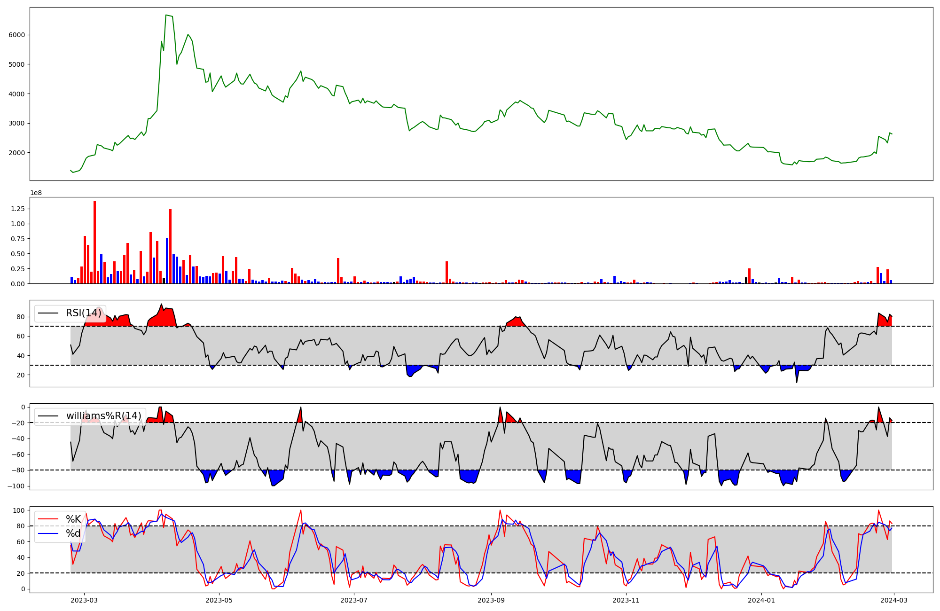The width and height of the screenshot is (940, 611).
Task: Click the 2023-05 x-axis date label
Action: click(x=219, y=600)
